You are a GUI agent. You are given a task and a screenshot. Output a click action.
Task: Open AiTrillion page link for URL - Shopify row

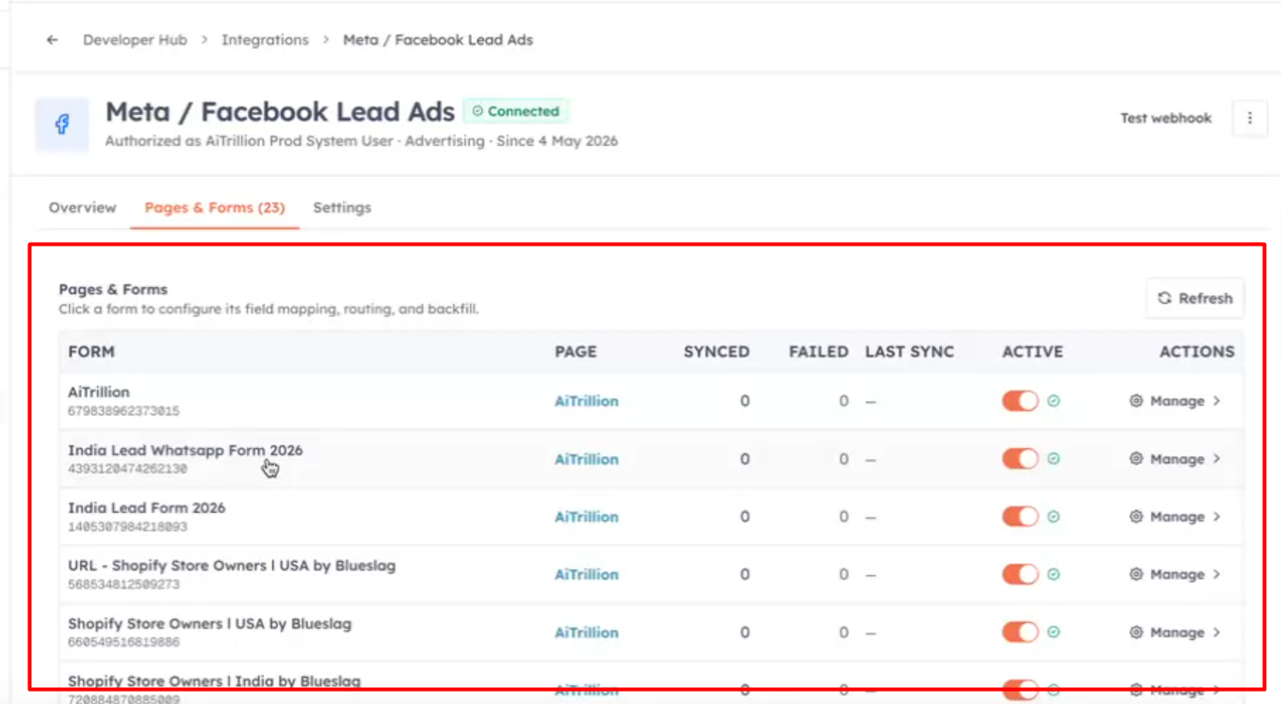586,574
